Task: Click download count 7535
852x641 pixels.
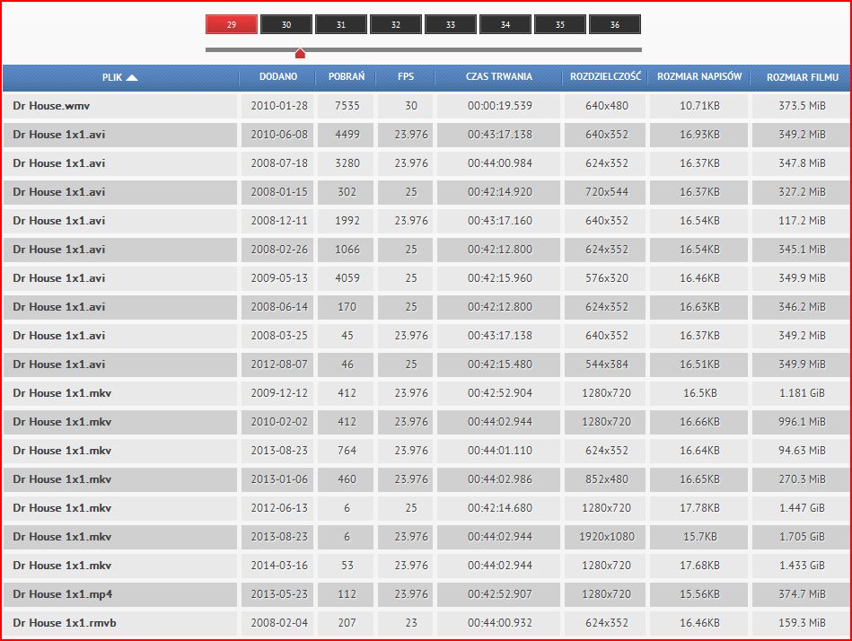Action: pos(347,106)
